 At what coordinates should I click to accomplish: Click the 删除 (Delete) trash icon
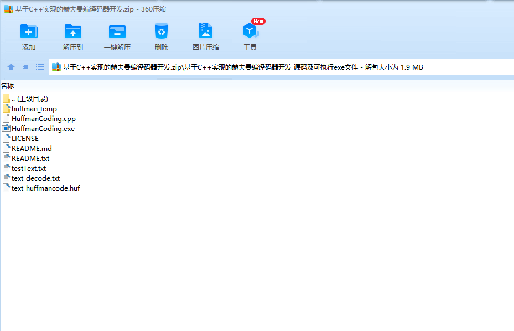161,31
